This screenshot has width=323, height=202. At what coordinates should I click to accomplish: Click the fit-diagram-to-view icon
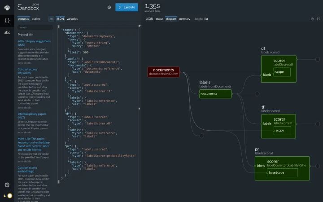click(x=319, y=19)
